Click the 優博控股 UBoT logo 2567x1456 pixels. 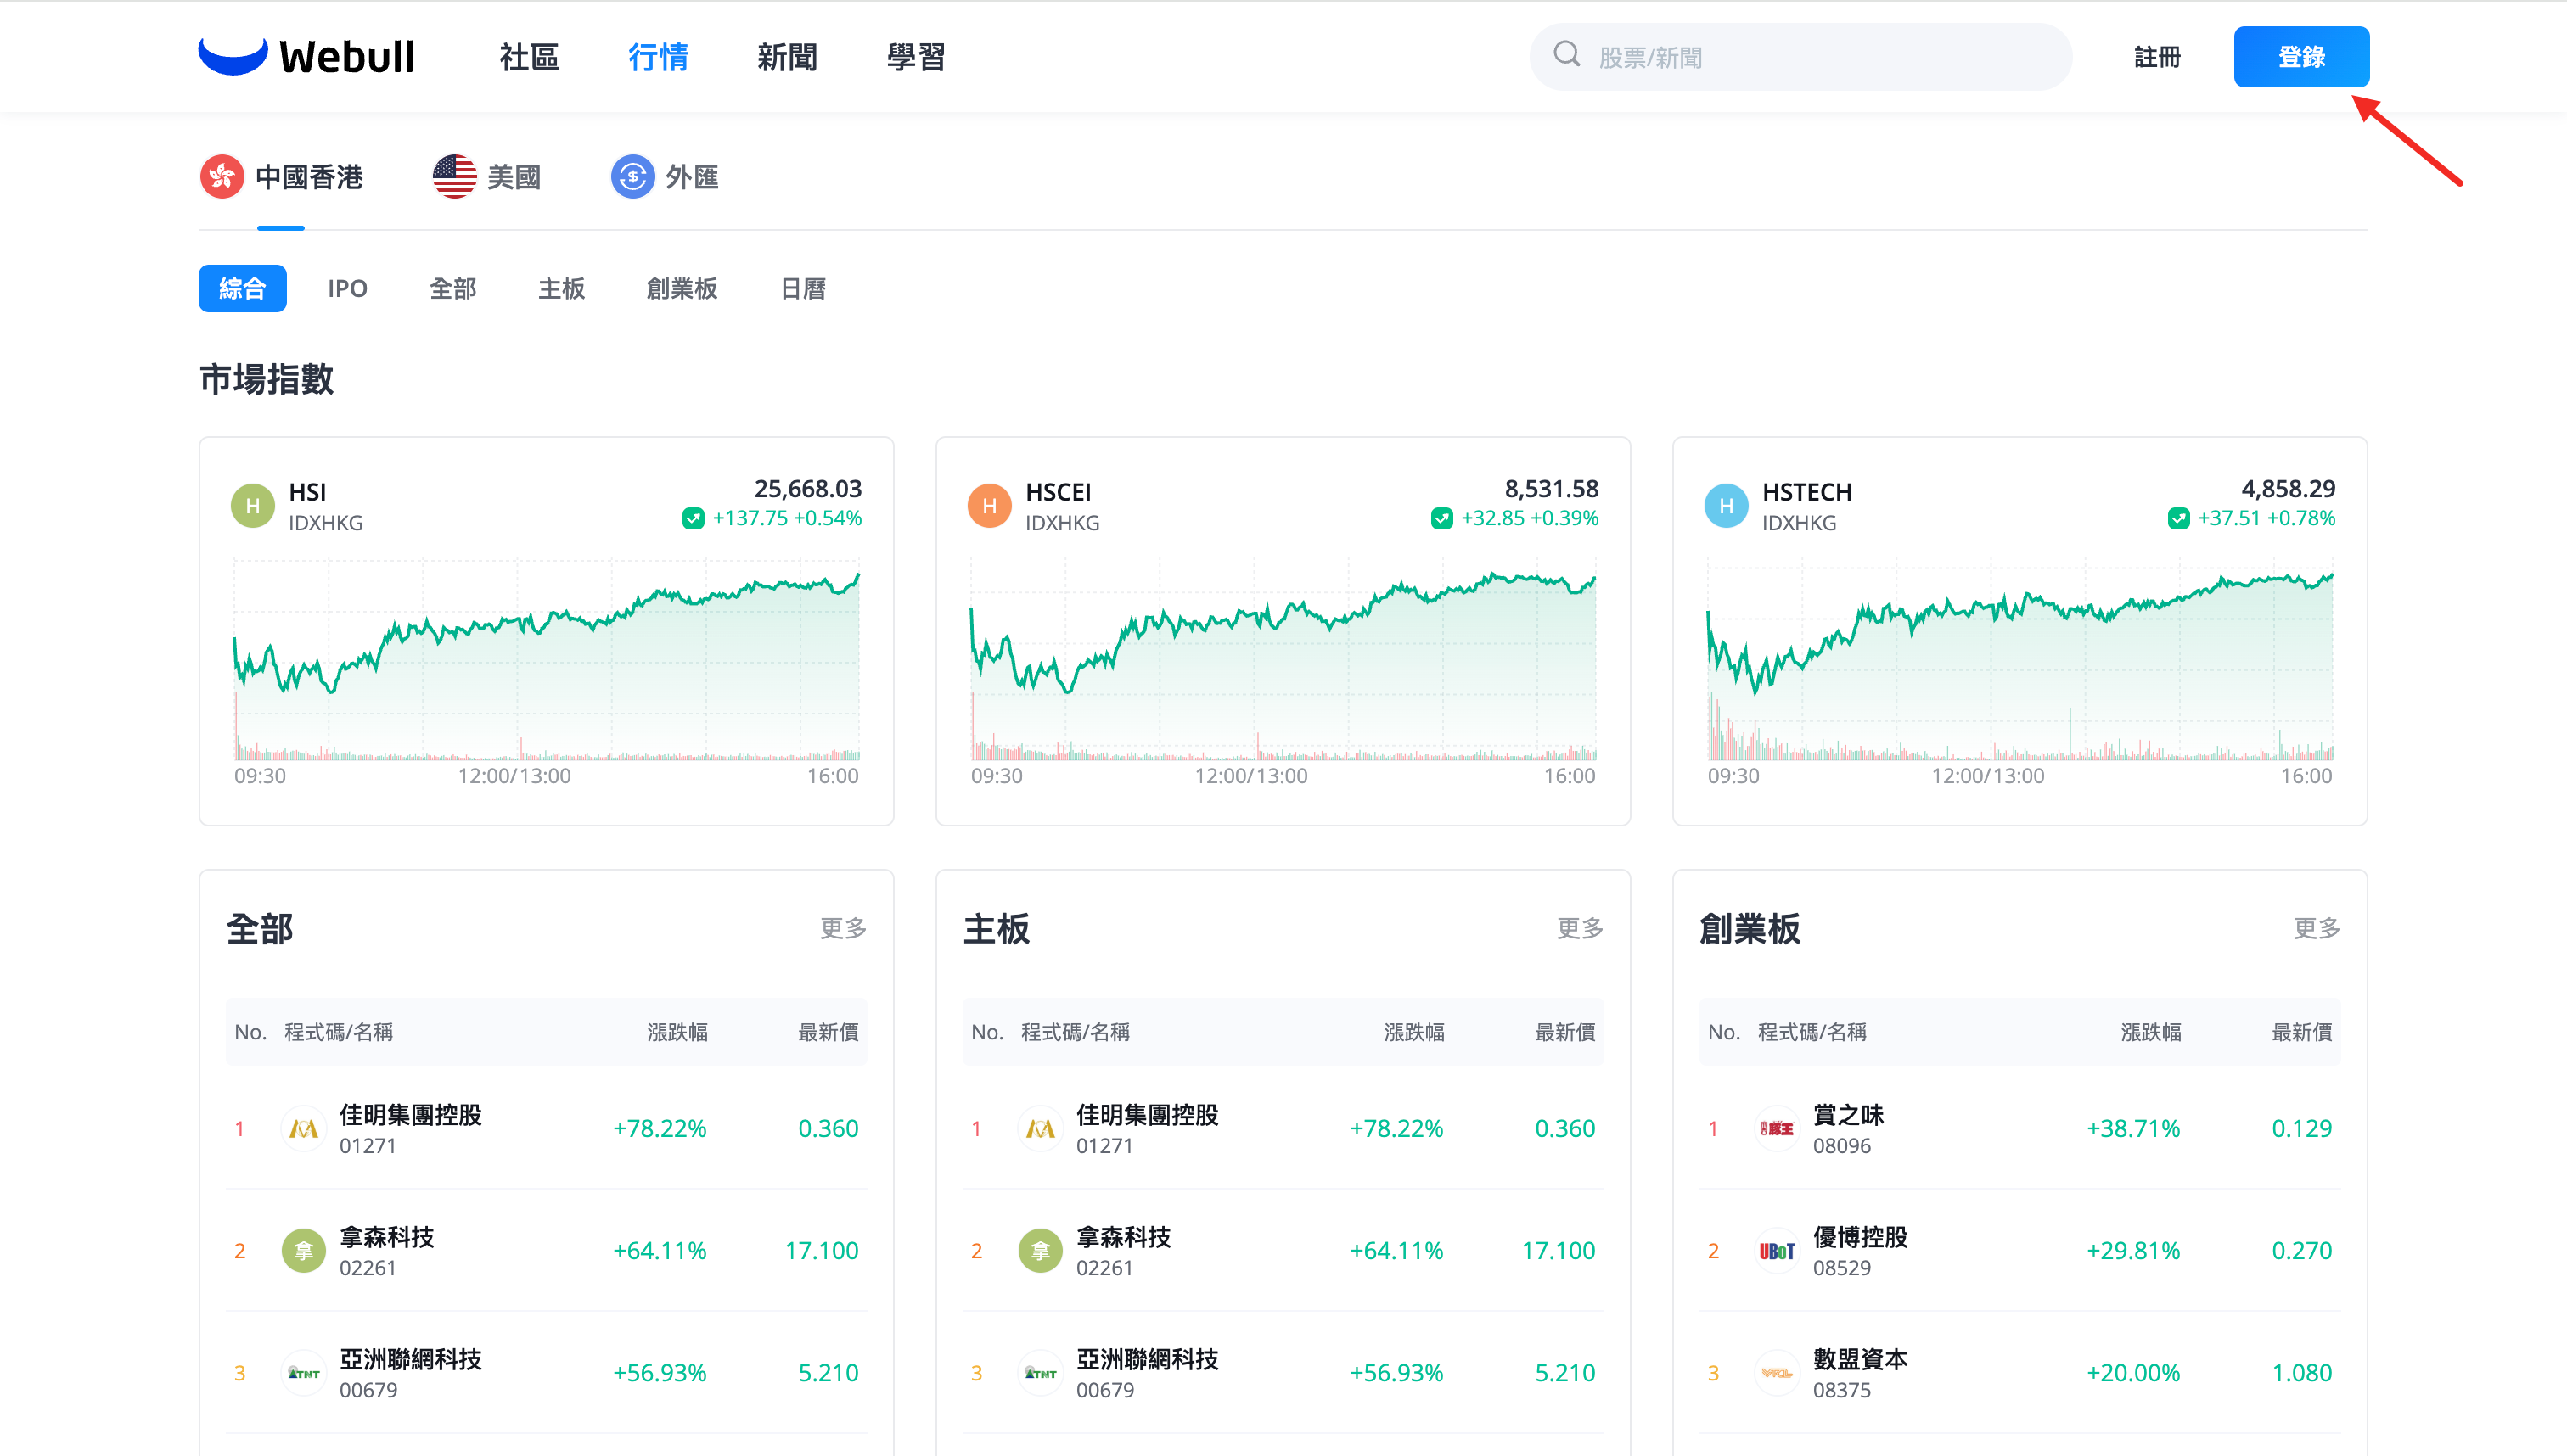click(x=1777, y=1251)
